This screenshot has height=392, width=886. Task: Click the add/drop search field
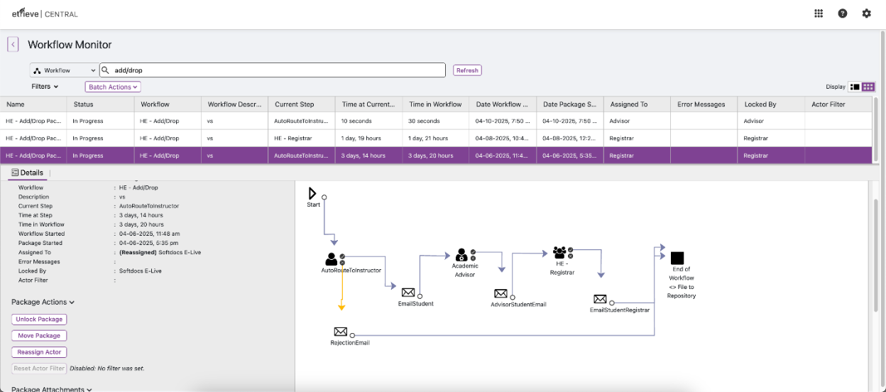[x=273, y=70]
